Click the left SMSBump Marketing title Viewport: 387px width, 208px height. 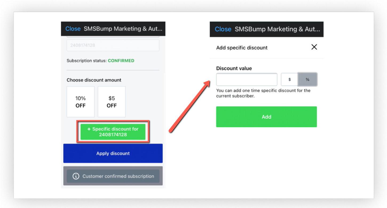(x=123, y=29)
